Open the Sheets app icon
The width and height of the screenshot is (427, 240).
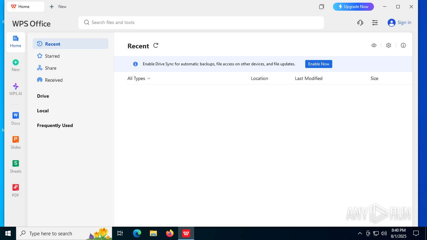[x=15, y=163]
